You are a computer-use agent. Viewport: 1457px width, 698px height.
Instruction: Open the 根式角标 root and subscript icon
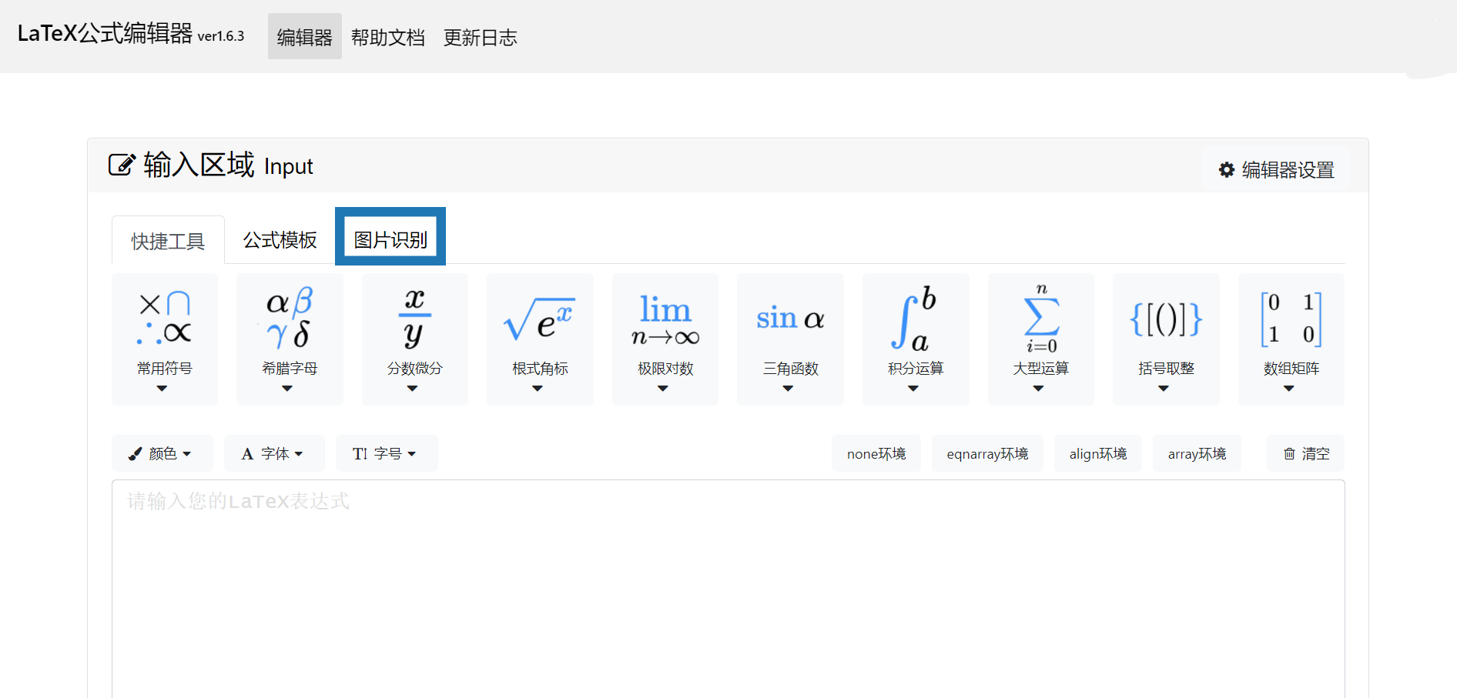pyautogui.click(x=540, y=319)
